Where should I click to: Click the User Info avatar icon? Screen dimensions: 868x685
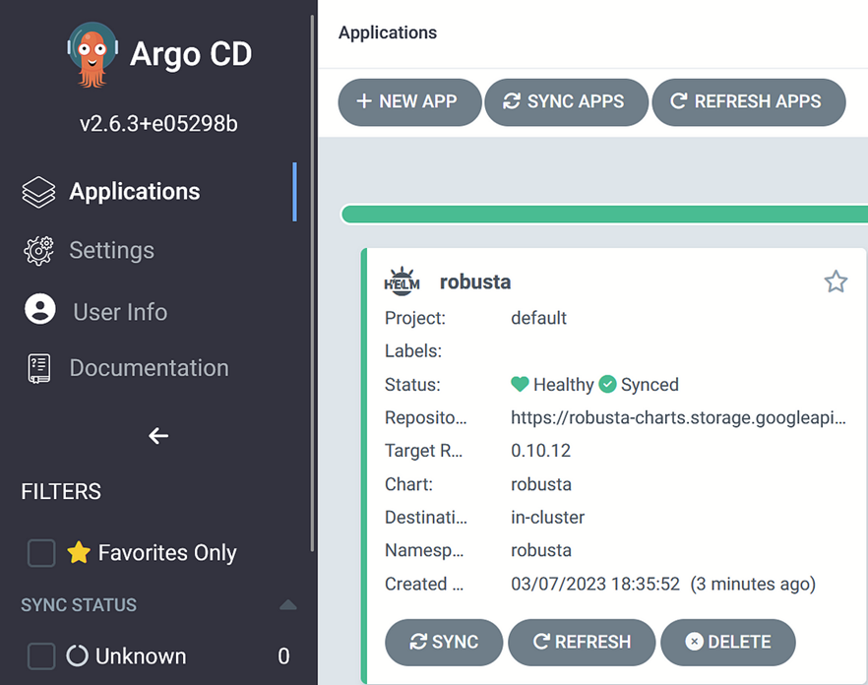39,309
